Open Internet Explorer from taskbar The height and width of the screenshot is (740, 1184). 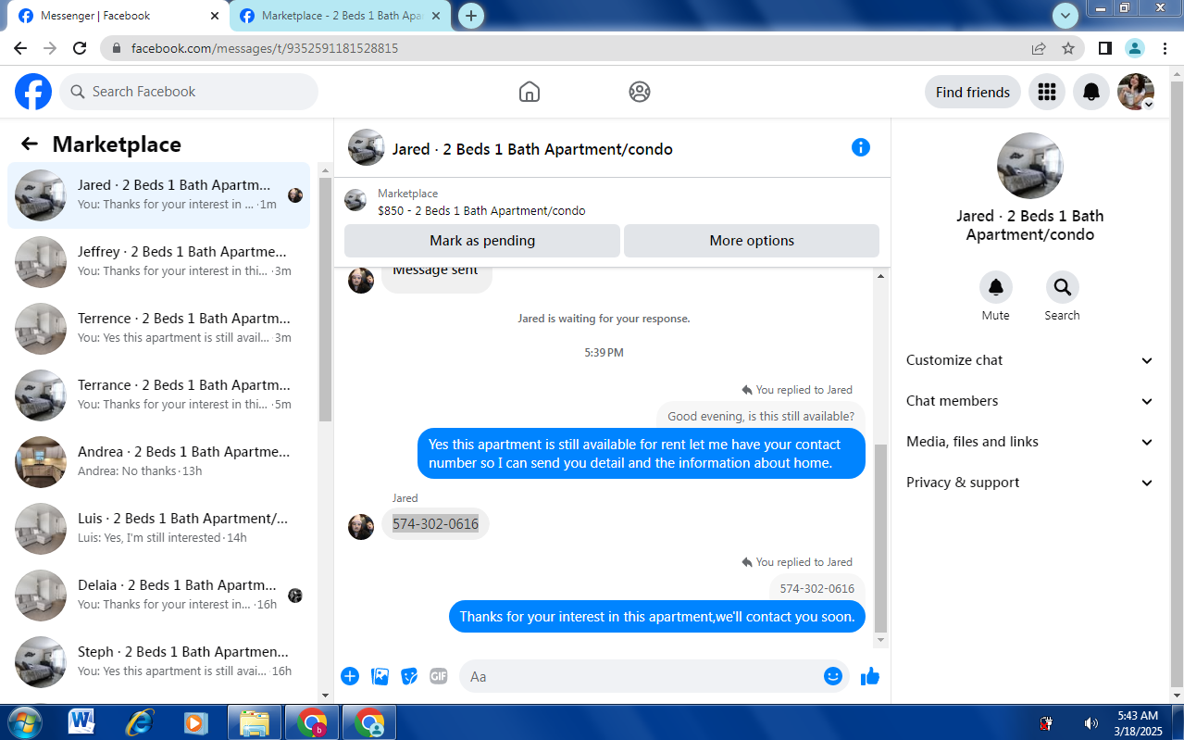pyautogui.click(x=139, y=722)
